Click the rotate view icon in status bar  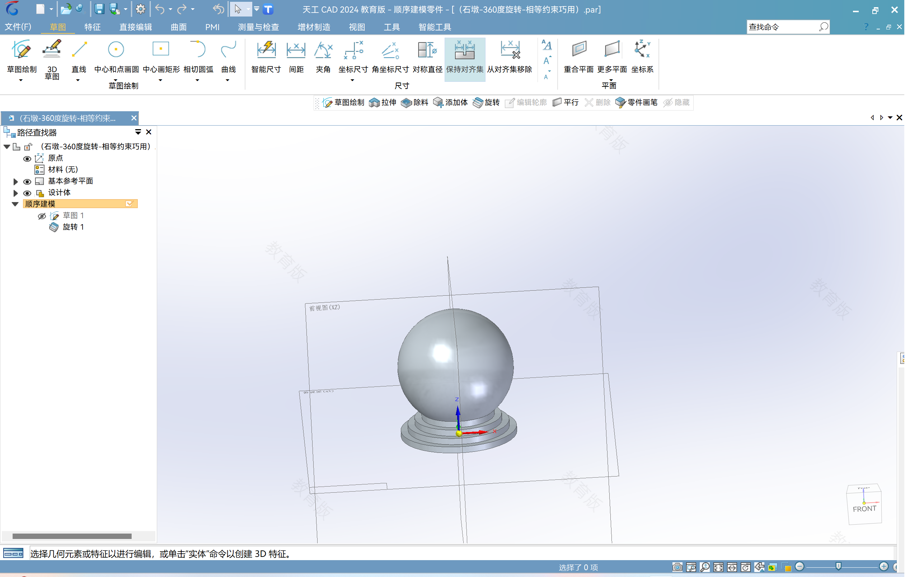[746, 567]
